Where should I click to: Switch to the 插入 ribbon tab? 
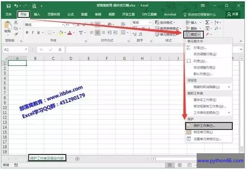tap(37, 15)
